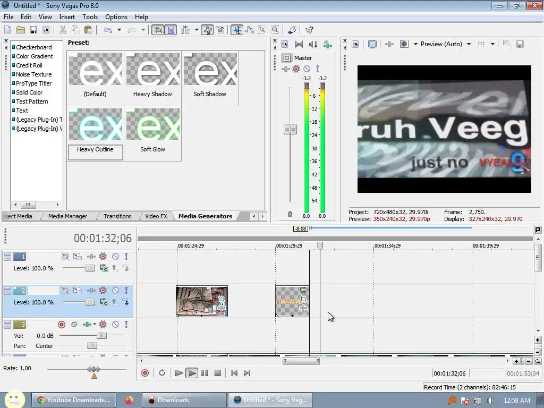Select the Zoom Edit tool

click(275, 30)
